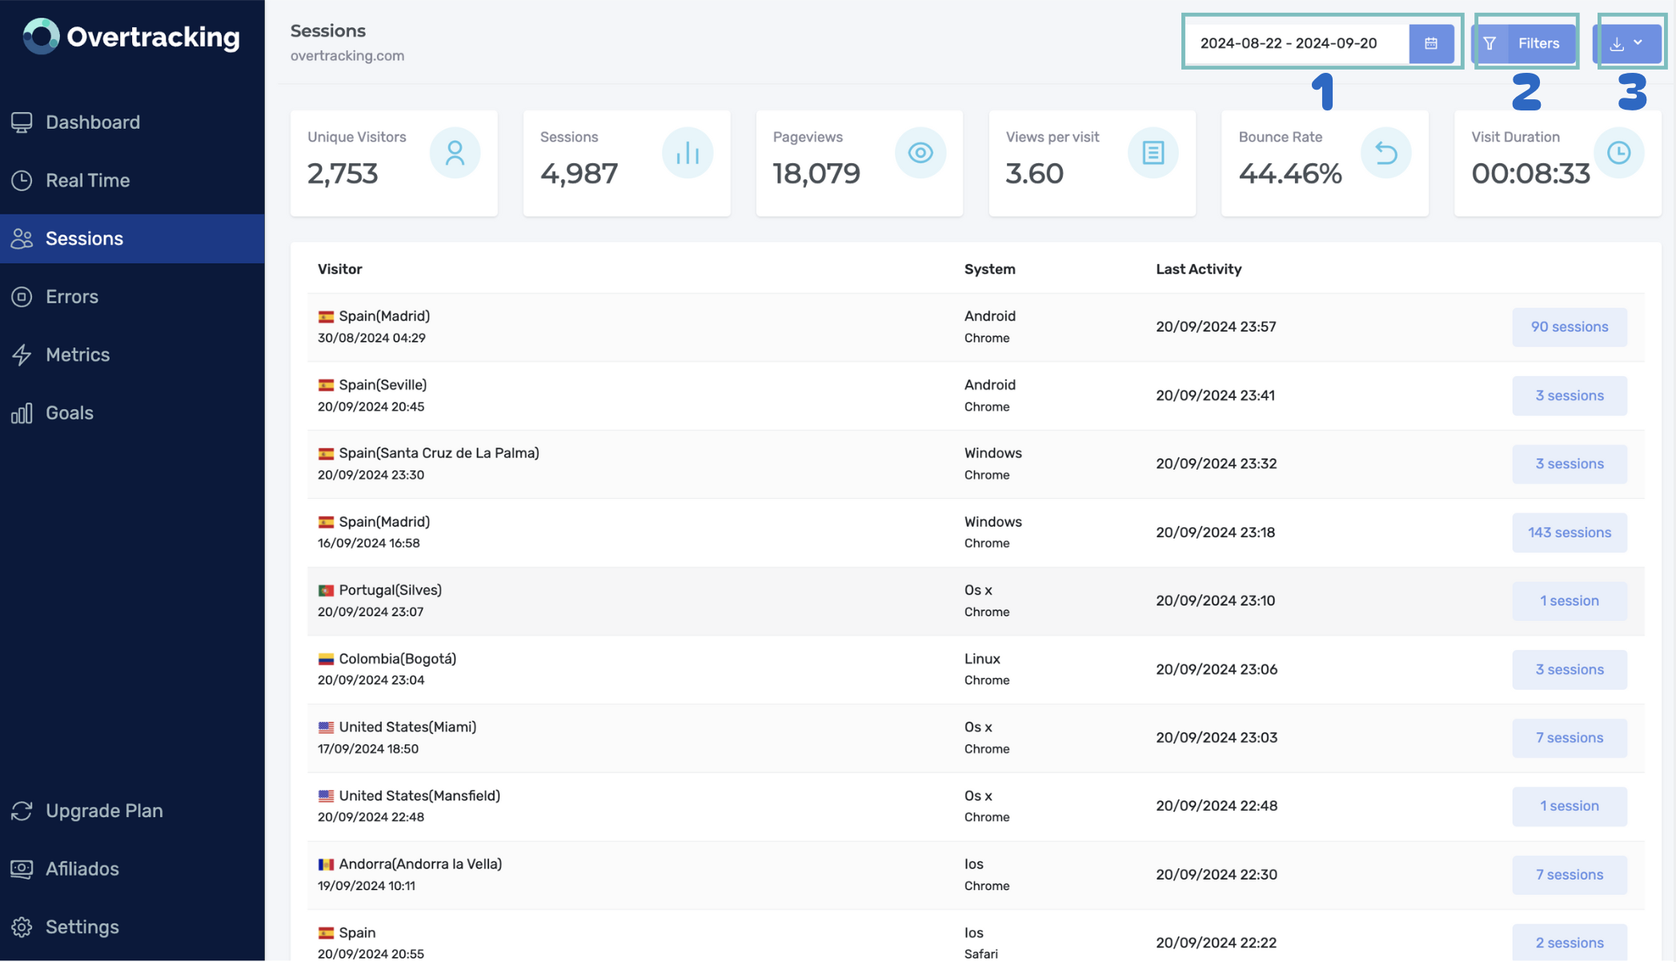Click United States(Miami) visitor name
Screen dimensions: 1676x962
407,727
